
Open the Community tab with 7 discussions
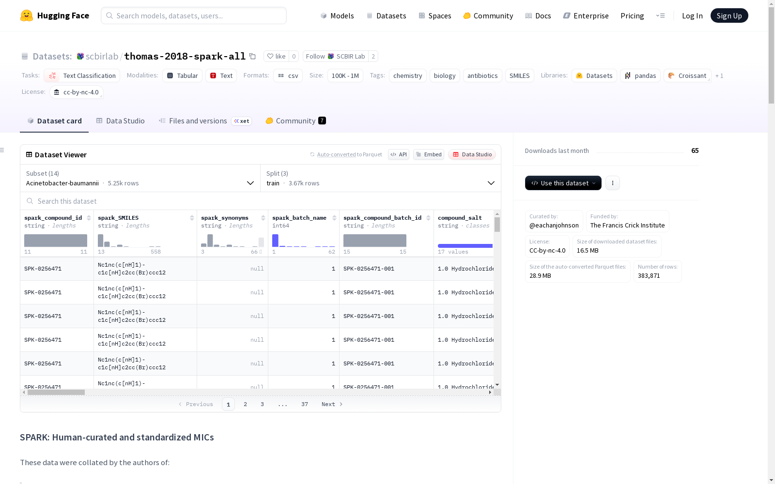(x=295, y=121)
